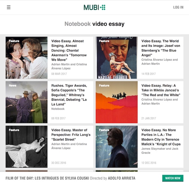
Task: Click the Notebook heading link
Action: pyautogui.click(x=77, y=24)
